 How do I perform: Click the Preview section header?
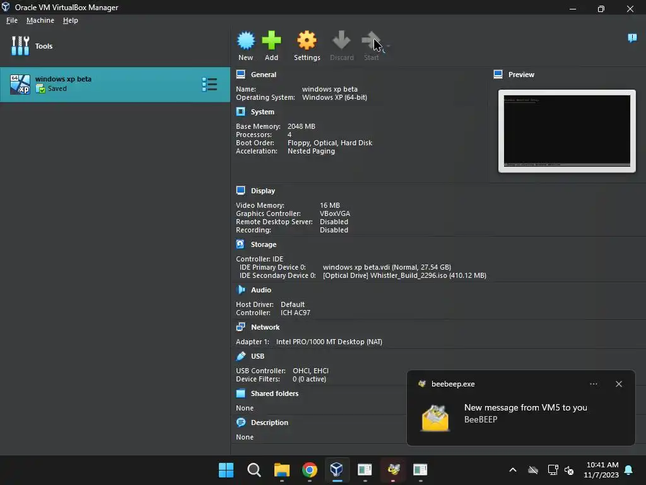(x=521, y=75)
